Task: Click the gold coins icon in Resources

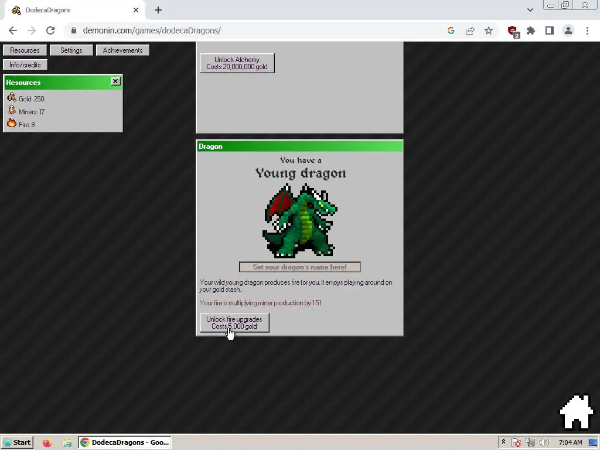Action: point(12,98)
